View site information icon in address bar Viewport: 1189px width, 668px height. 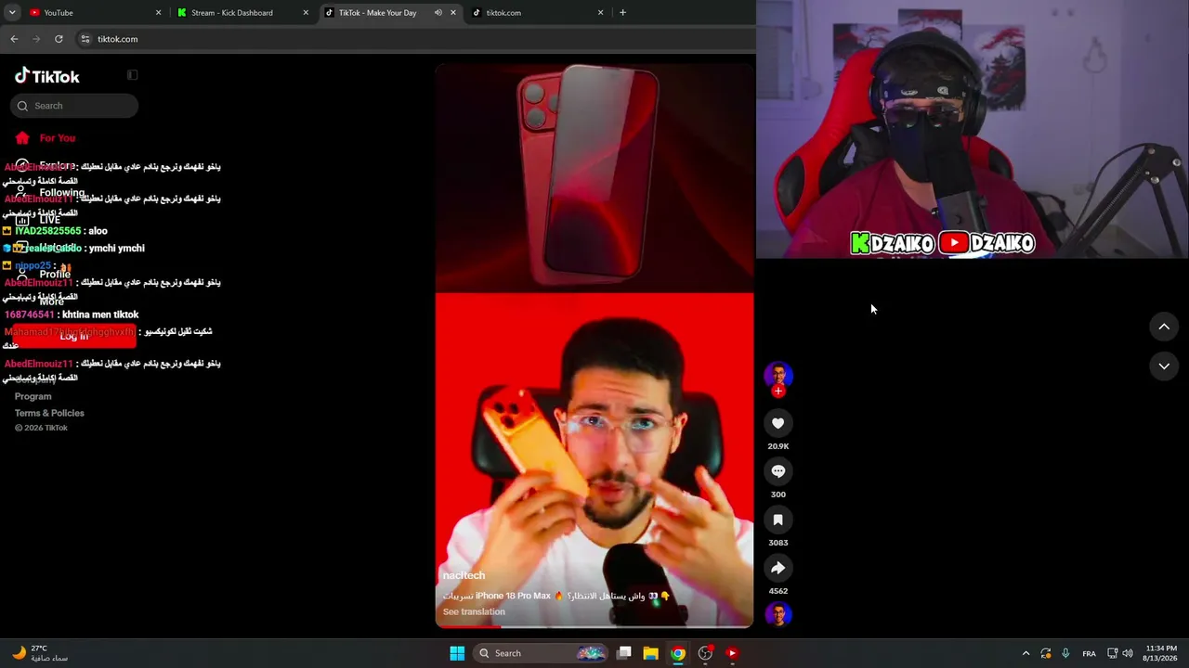[85, 39]
